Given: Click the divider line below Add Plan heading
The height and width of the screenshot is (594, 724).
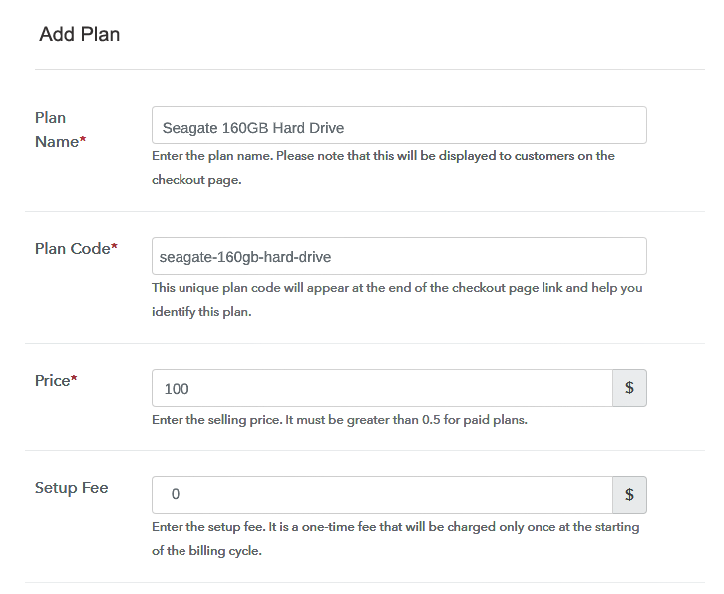Looking at the screenshot, I should coord(369,69).
